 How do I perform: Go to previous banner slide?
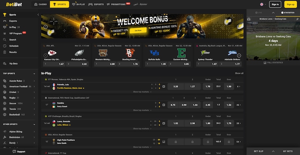45,27
